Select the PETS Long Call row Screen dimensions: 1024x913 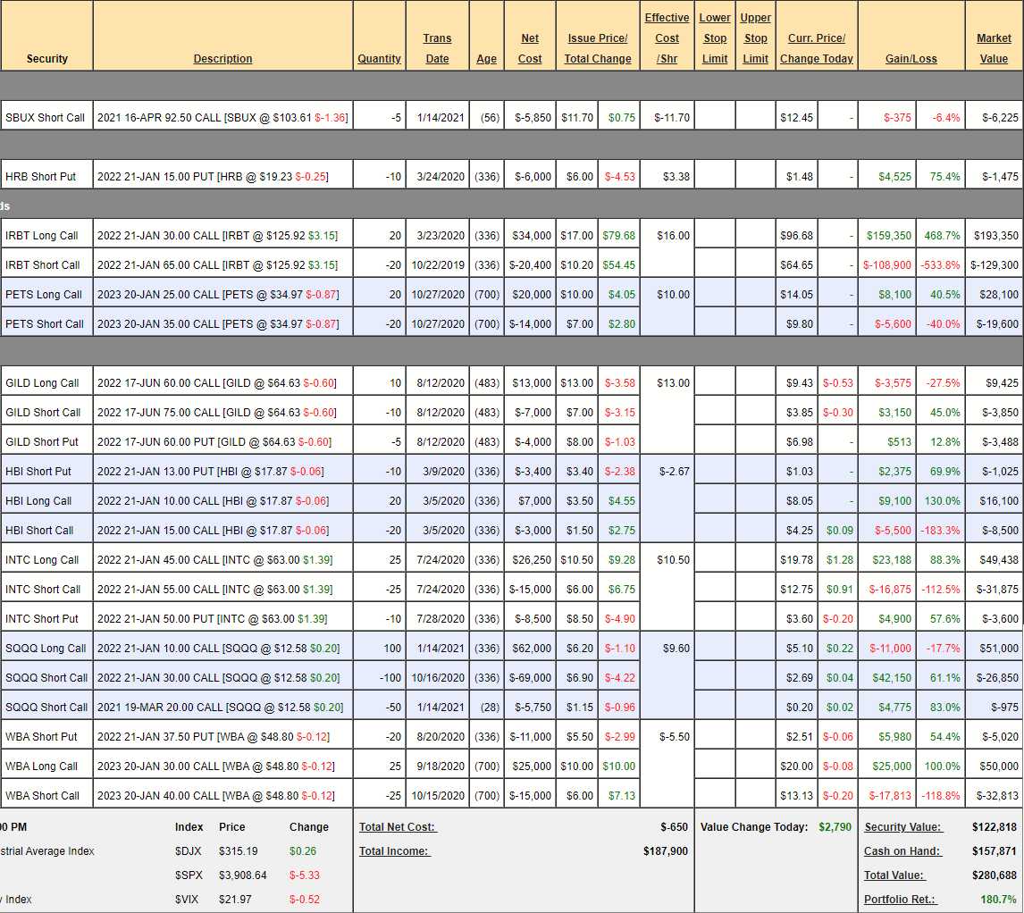click(44, 295)
